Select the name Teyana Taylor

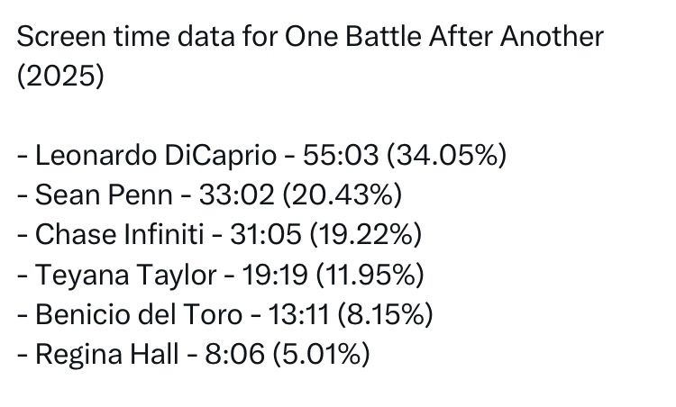124,275
